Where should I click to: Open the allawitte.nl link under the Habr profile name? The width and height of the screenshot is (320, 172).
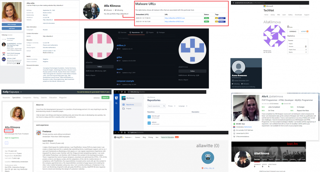[x=9, y=131]
